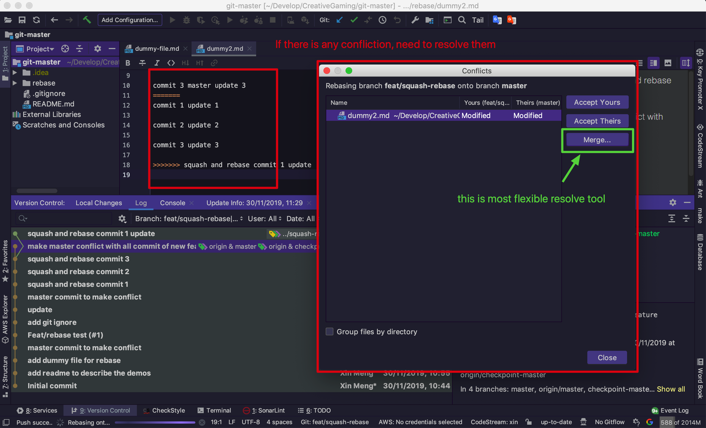Switch to Local Changes tab
706x428 pixels.
tap(99, 203)
